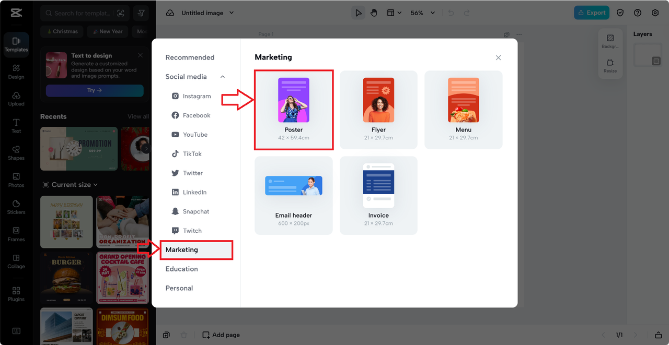Select the Text tool in sidebar
The height and width of the screenshot is (345, 669).
16,126
